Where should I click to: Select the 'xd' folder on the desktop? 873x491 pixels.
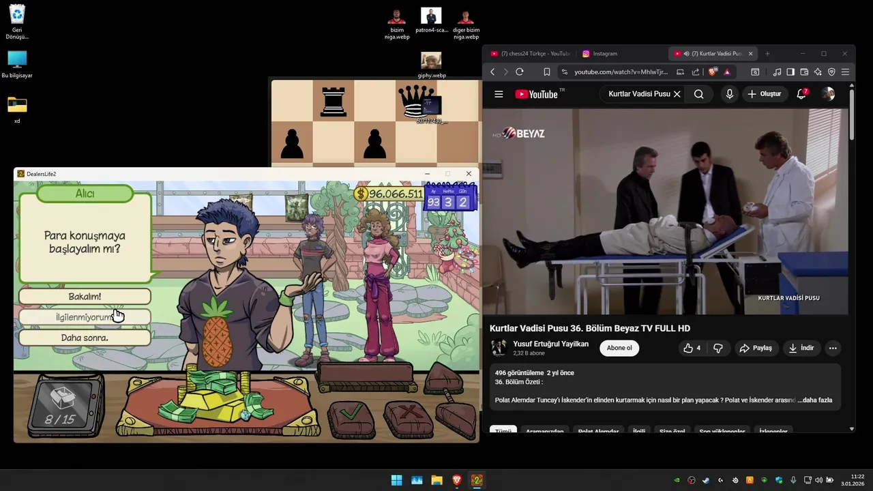tap(17, 110)
